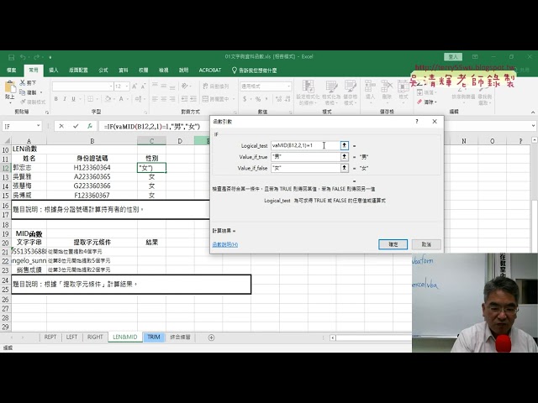This screenshot has height=403, width=538.
Task: Click the align right icon
Action: 172,99
